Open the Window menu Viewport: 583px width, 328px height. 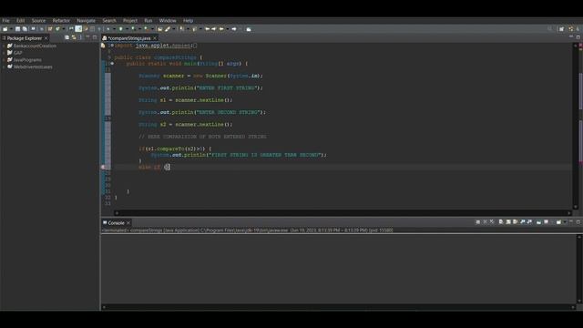168,20
